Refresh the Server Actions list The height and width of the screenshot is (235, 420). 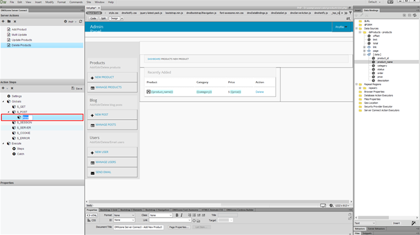81,21
